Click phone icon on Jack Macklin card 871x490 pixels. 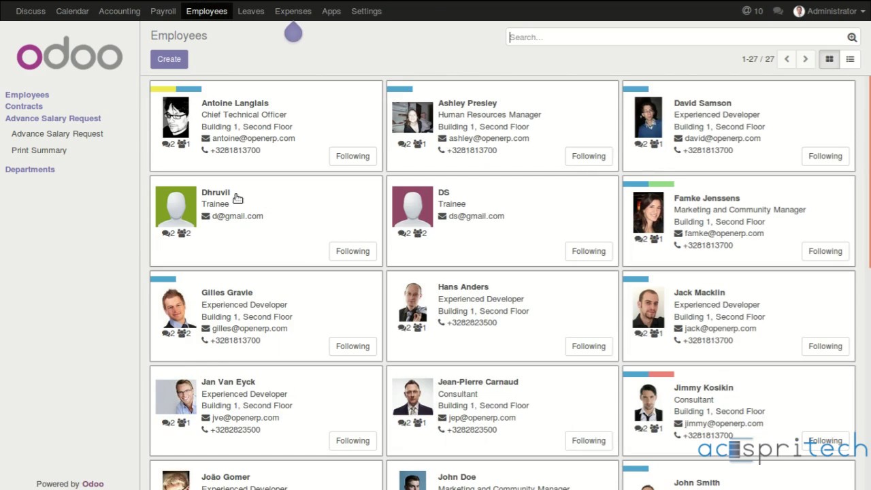tap(678, 340)
